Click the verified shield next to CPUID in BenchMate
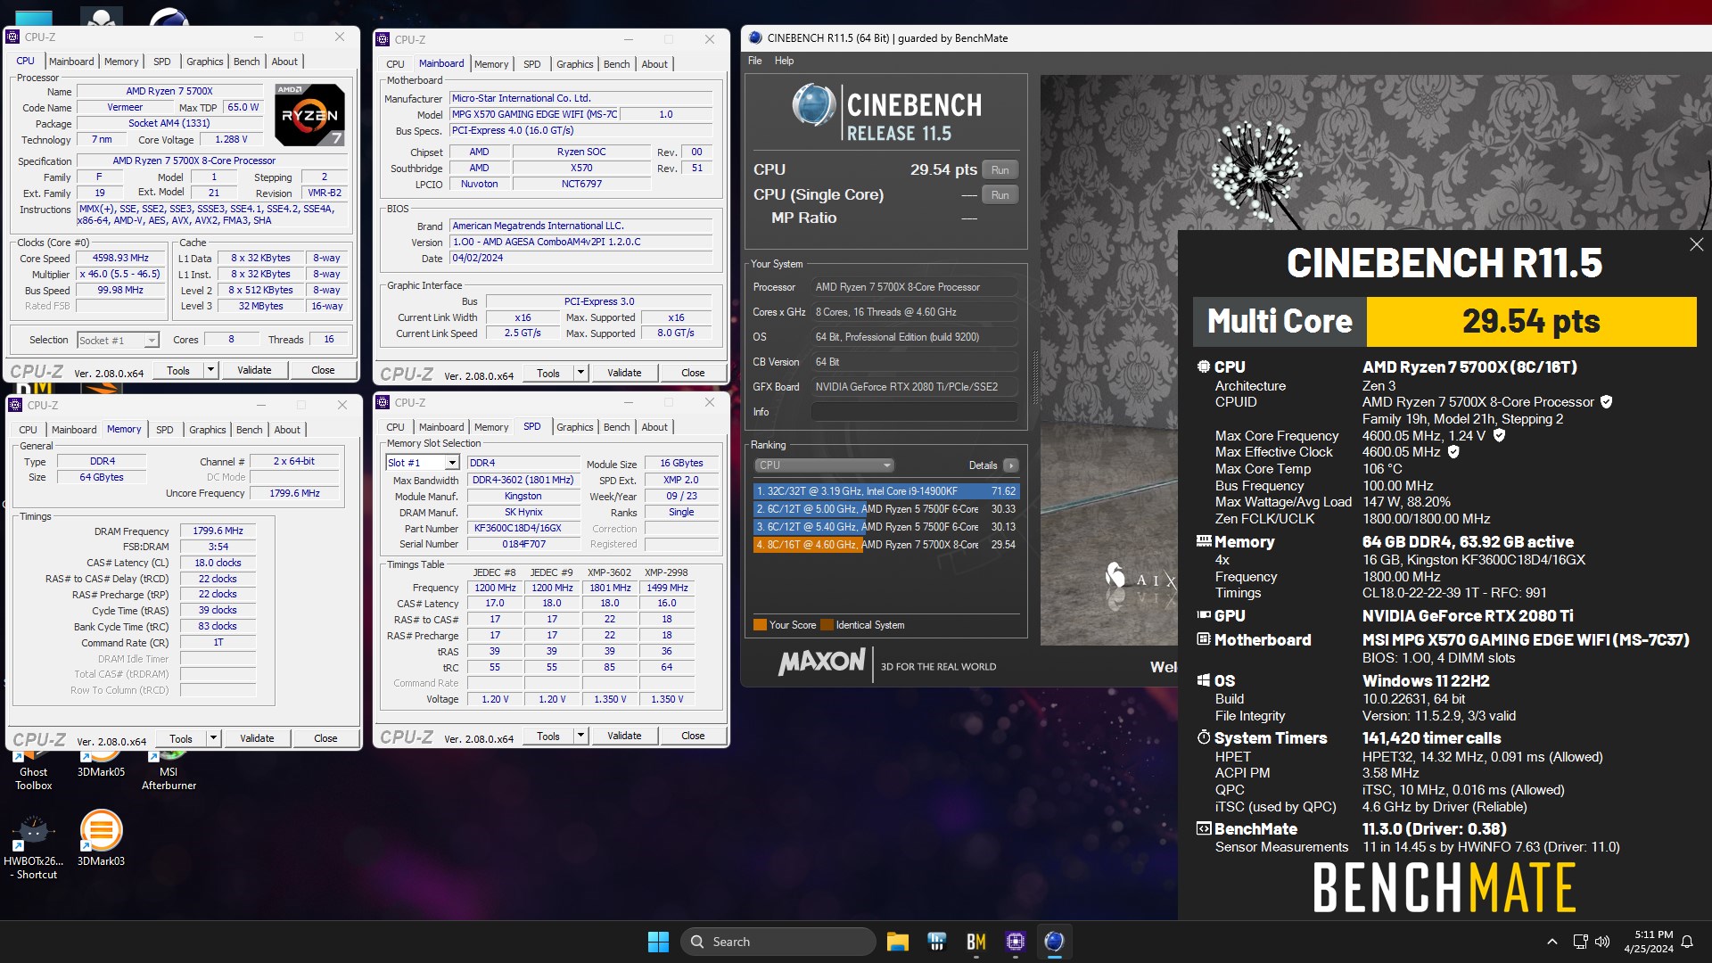Screen dimensions: 1712x963 coord(1606,402)
